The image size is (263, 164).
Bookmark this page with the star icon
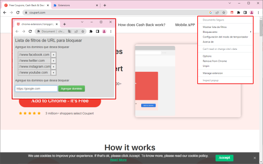point(224,13)
